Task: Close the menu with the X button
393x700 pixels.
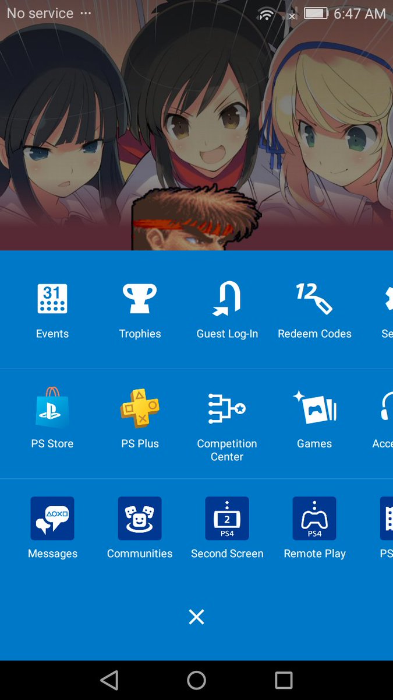Action: point(197,617)
